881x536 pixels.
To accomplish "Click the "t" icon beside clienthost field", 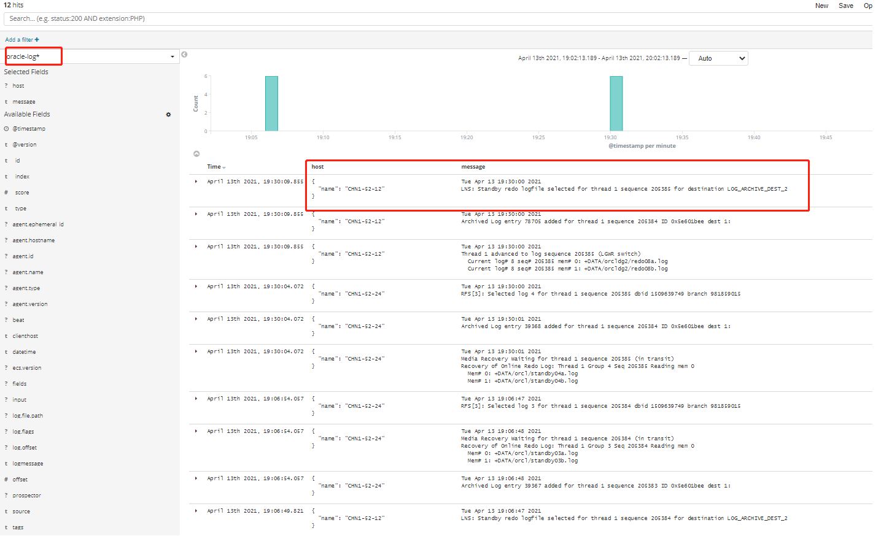I will pos(7,335).
